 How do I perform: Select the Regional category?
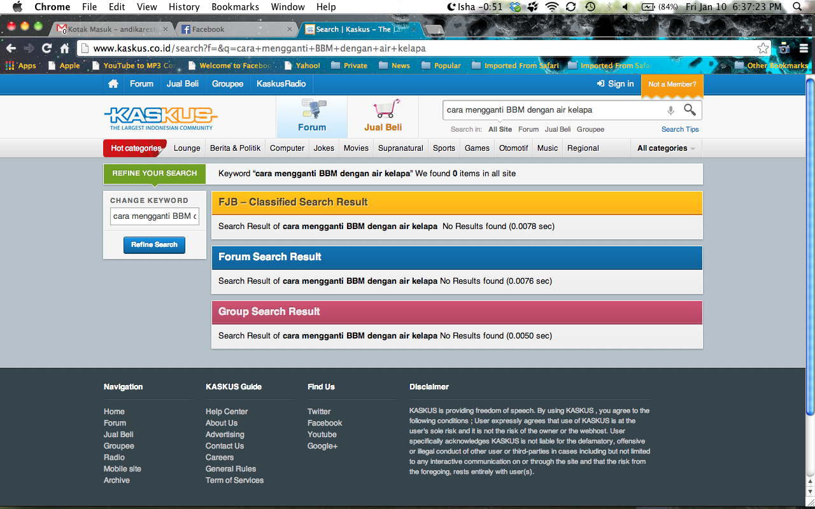pyautogui.click(x=583, y=148)
